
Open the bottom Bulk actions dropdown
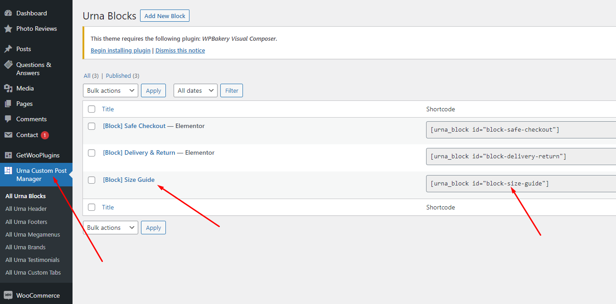pyautogui.click(x=111, y=228)
